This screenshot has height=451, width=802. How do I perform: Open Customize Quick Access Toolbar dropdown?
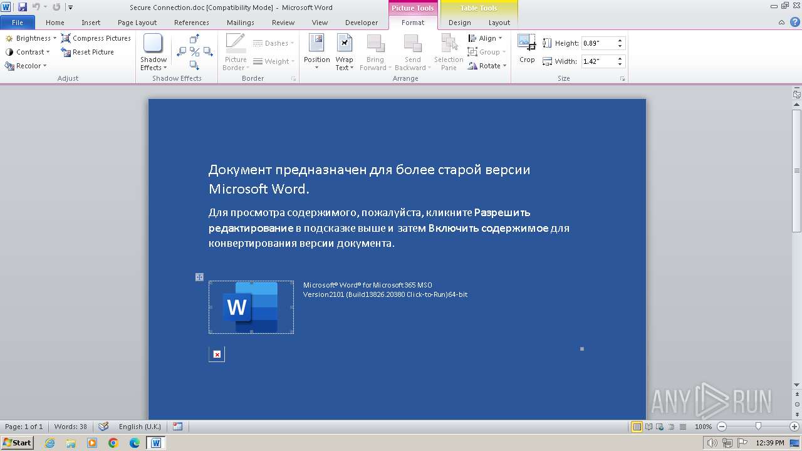70,8
